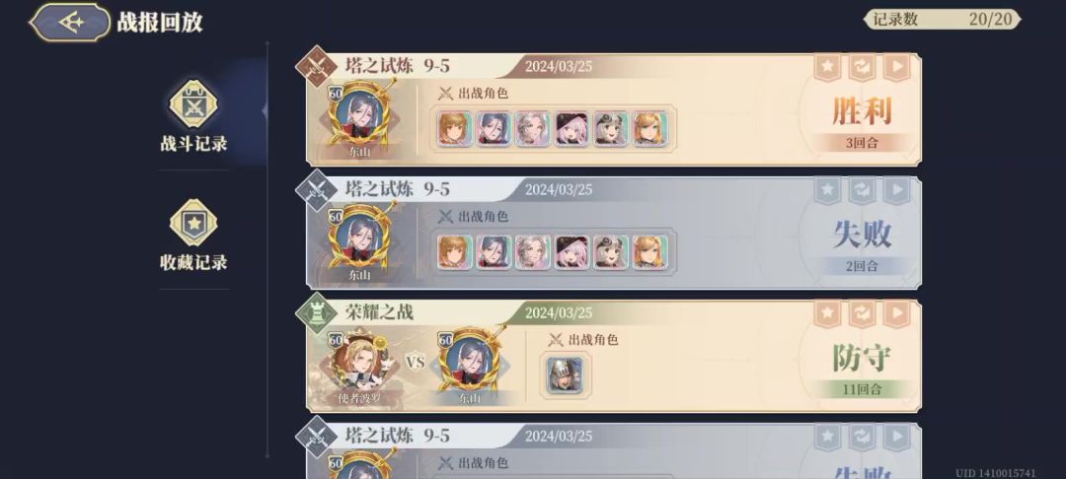The width and height of the screenshot is (1066, 479).
Task: Star the failed 9-5 battle record
Action: point(827,190)
